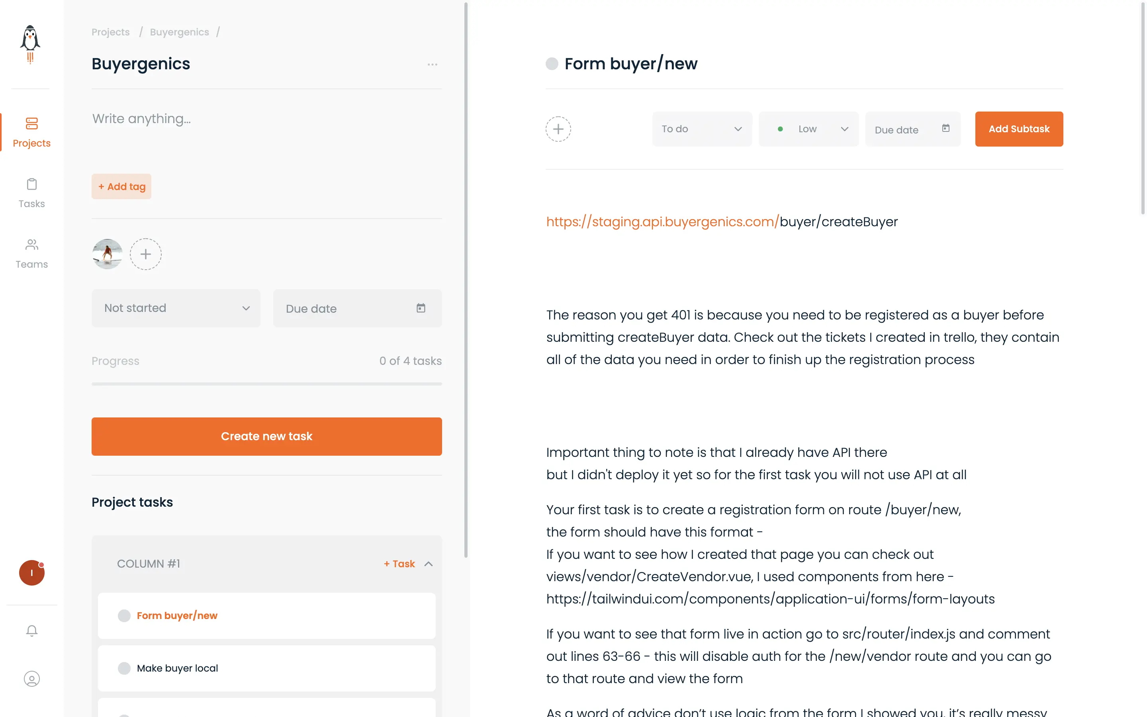Image resolution: width=1147 pixels, height=717 pixels.
Task: Open the profile account icon in sidebar
Action: click(x=32, y=679)
